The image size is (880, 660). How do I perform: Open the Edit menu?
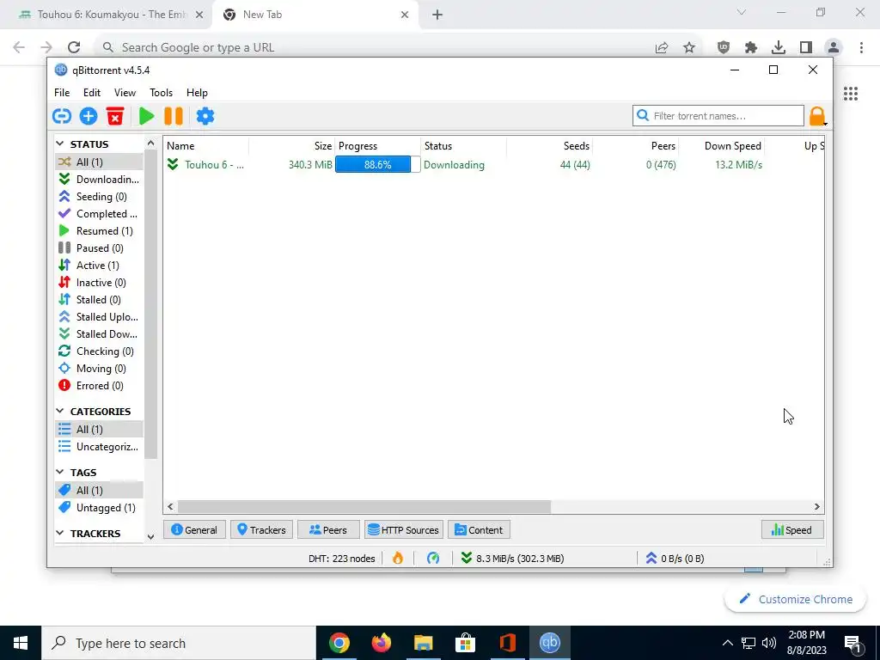(x=91, y=93)
